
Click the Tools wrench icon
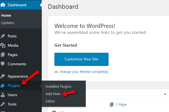point(3,104)
